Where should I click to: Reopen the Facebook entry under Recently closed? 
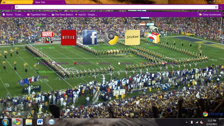pyautogui.click(x=43, y=77)
